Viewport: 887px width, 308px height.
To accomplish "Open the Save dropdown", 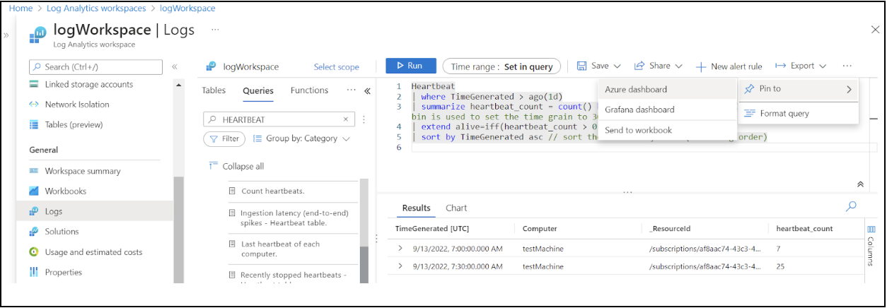I will 598,66.
